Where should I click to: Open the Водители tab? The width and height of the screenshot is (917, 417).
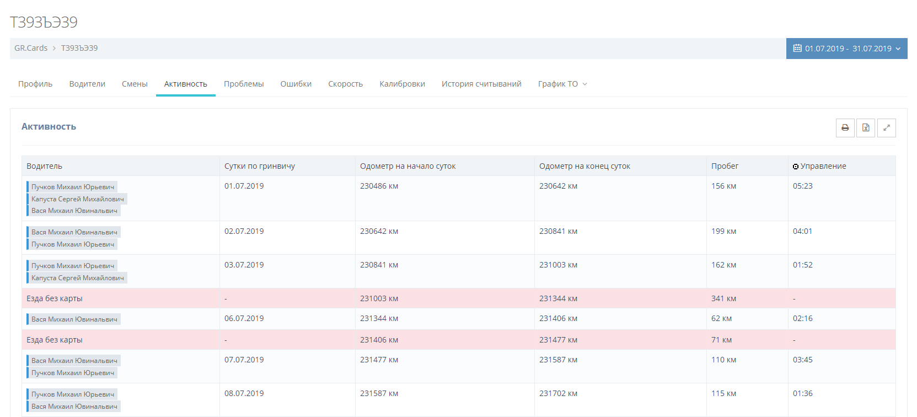pyautogui.click(x=87, y=84)
